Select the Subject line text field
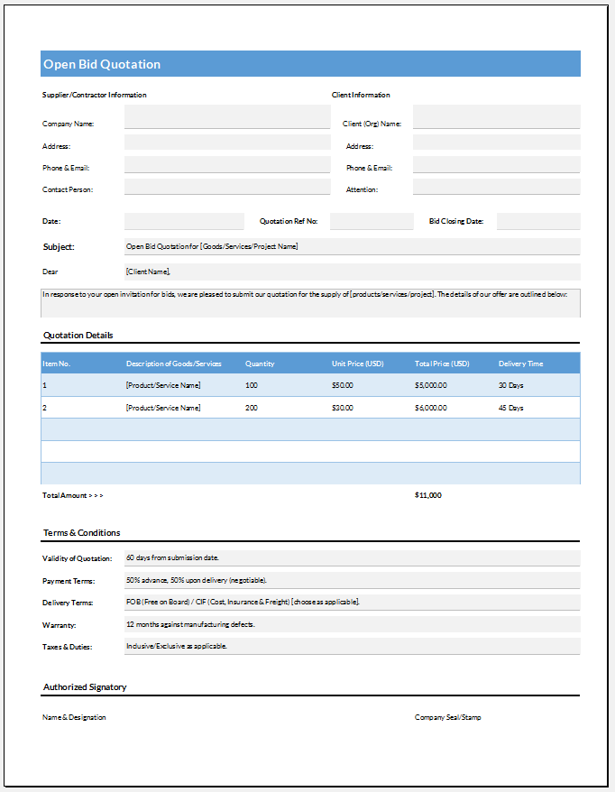The width and height of the screenshot is (615, 792). tap(352, 246)
